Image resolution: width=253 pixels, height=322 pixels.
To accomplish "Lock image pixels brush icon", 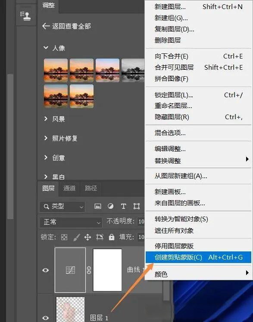I will (76, 237).
